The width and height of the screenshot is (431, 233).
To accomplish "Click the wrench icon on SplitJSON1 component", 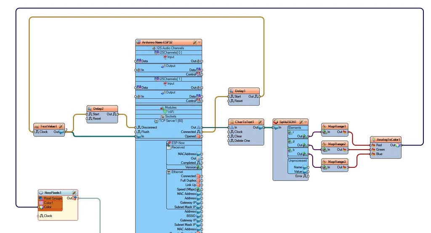I will [x=301, y=122].
